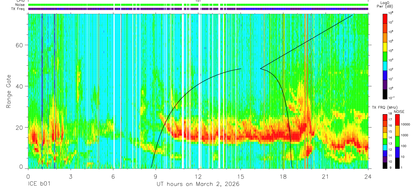
Task: Click the diagonal black line in the upper right of the plot
Action: 306,42
